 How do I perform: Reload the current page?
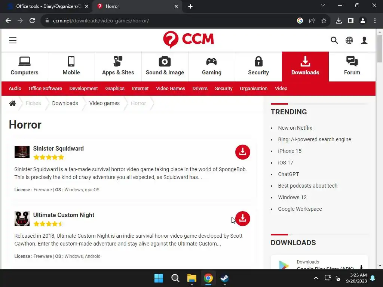32,21
